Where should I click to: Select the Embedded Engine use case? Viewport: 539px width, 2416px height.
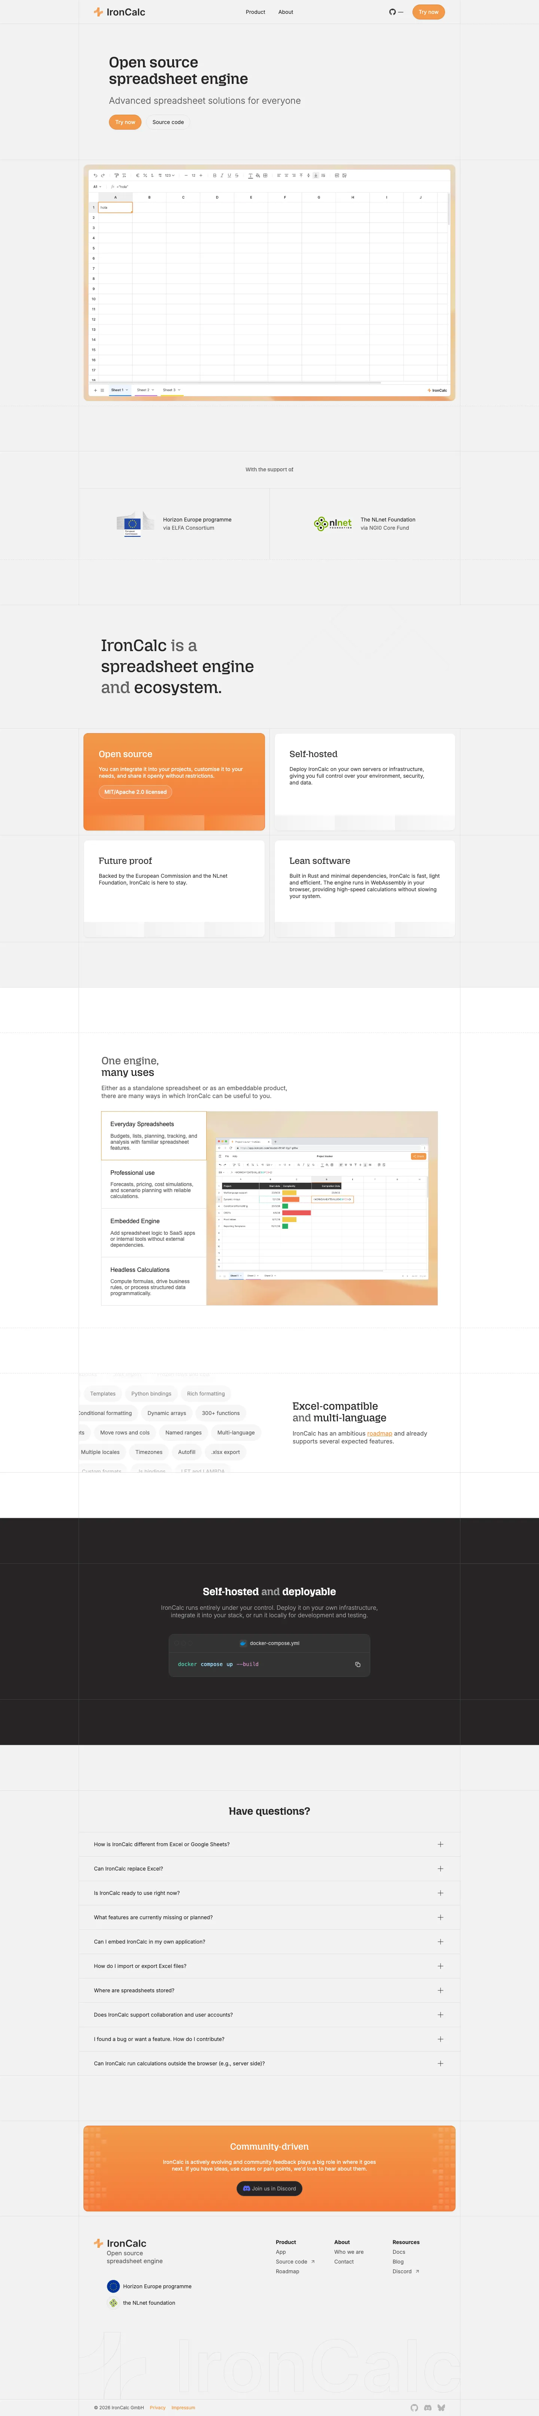154,1233
